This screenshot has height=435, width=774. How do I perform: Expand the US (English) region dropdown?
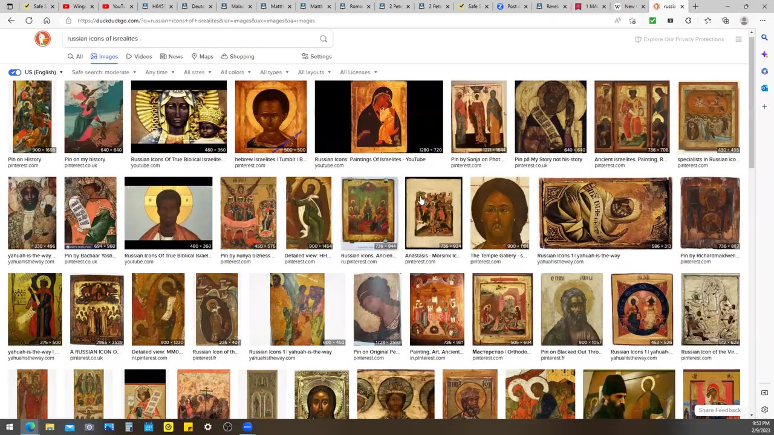[x=44, y=72]
